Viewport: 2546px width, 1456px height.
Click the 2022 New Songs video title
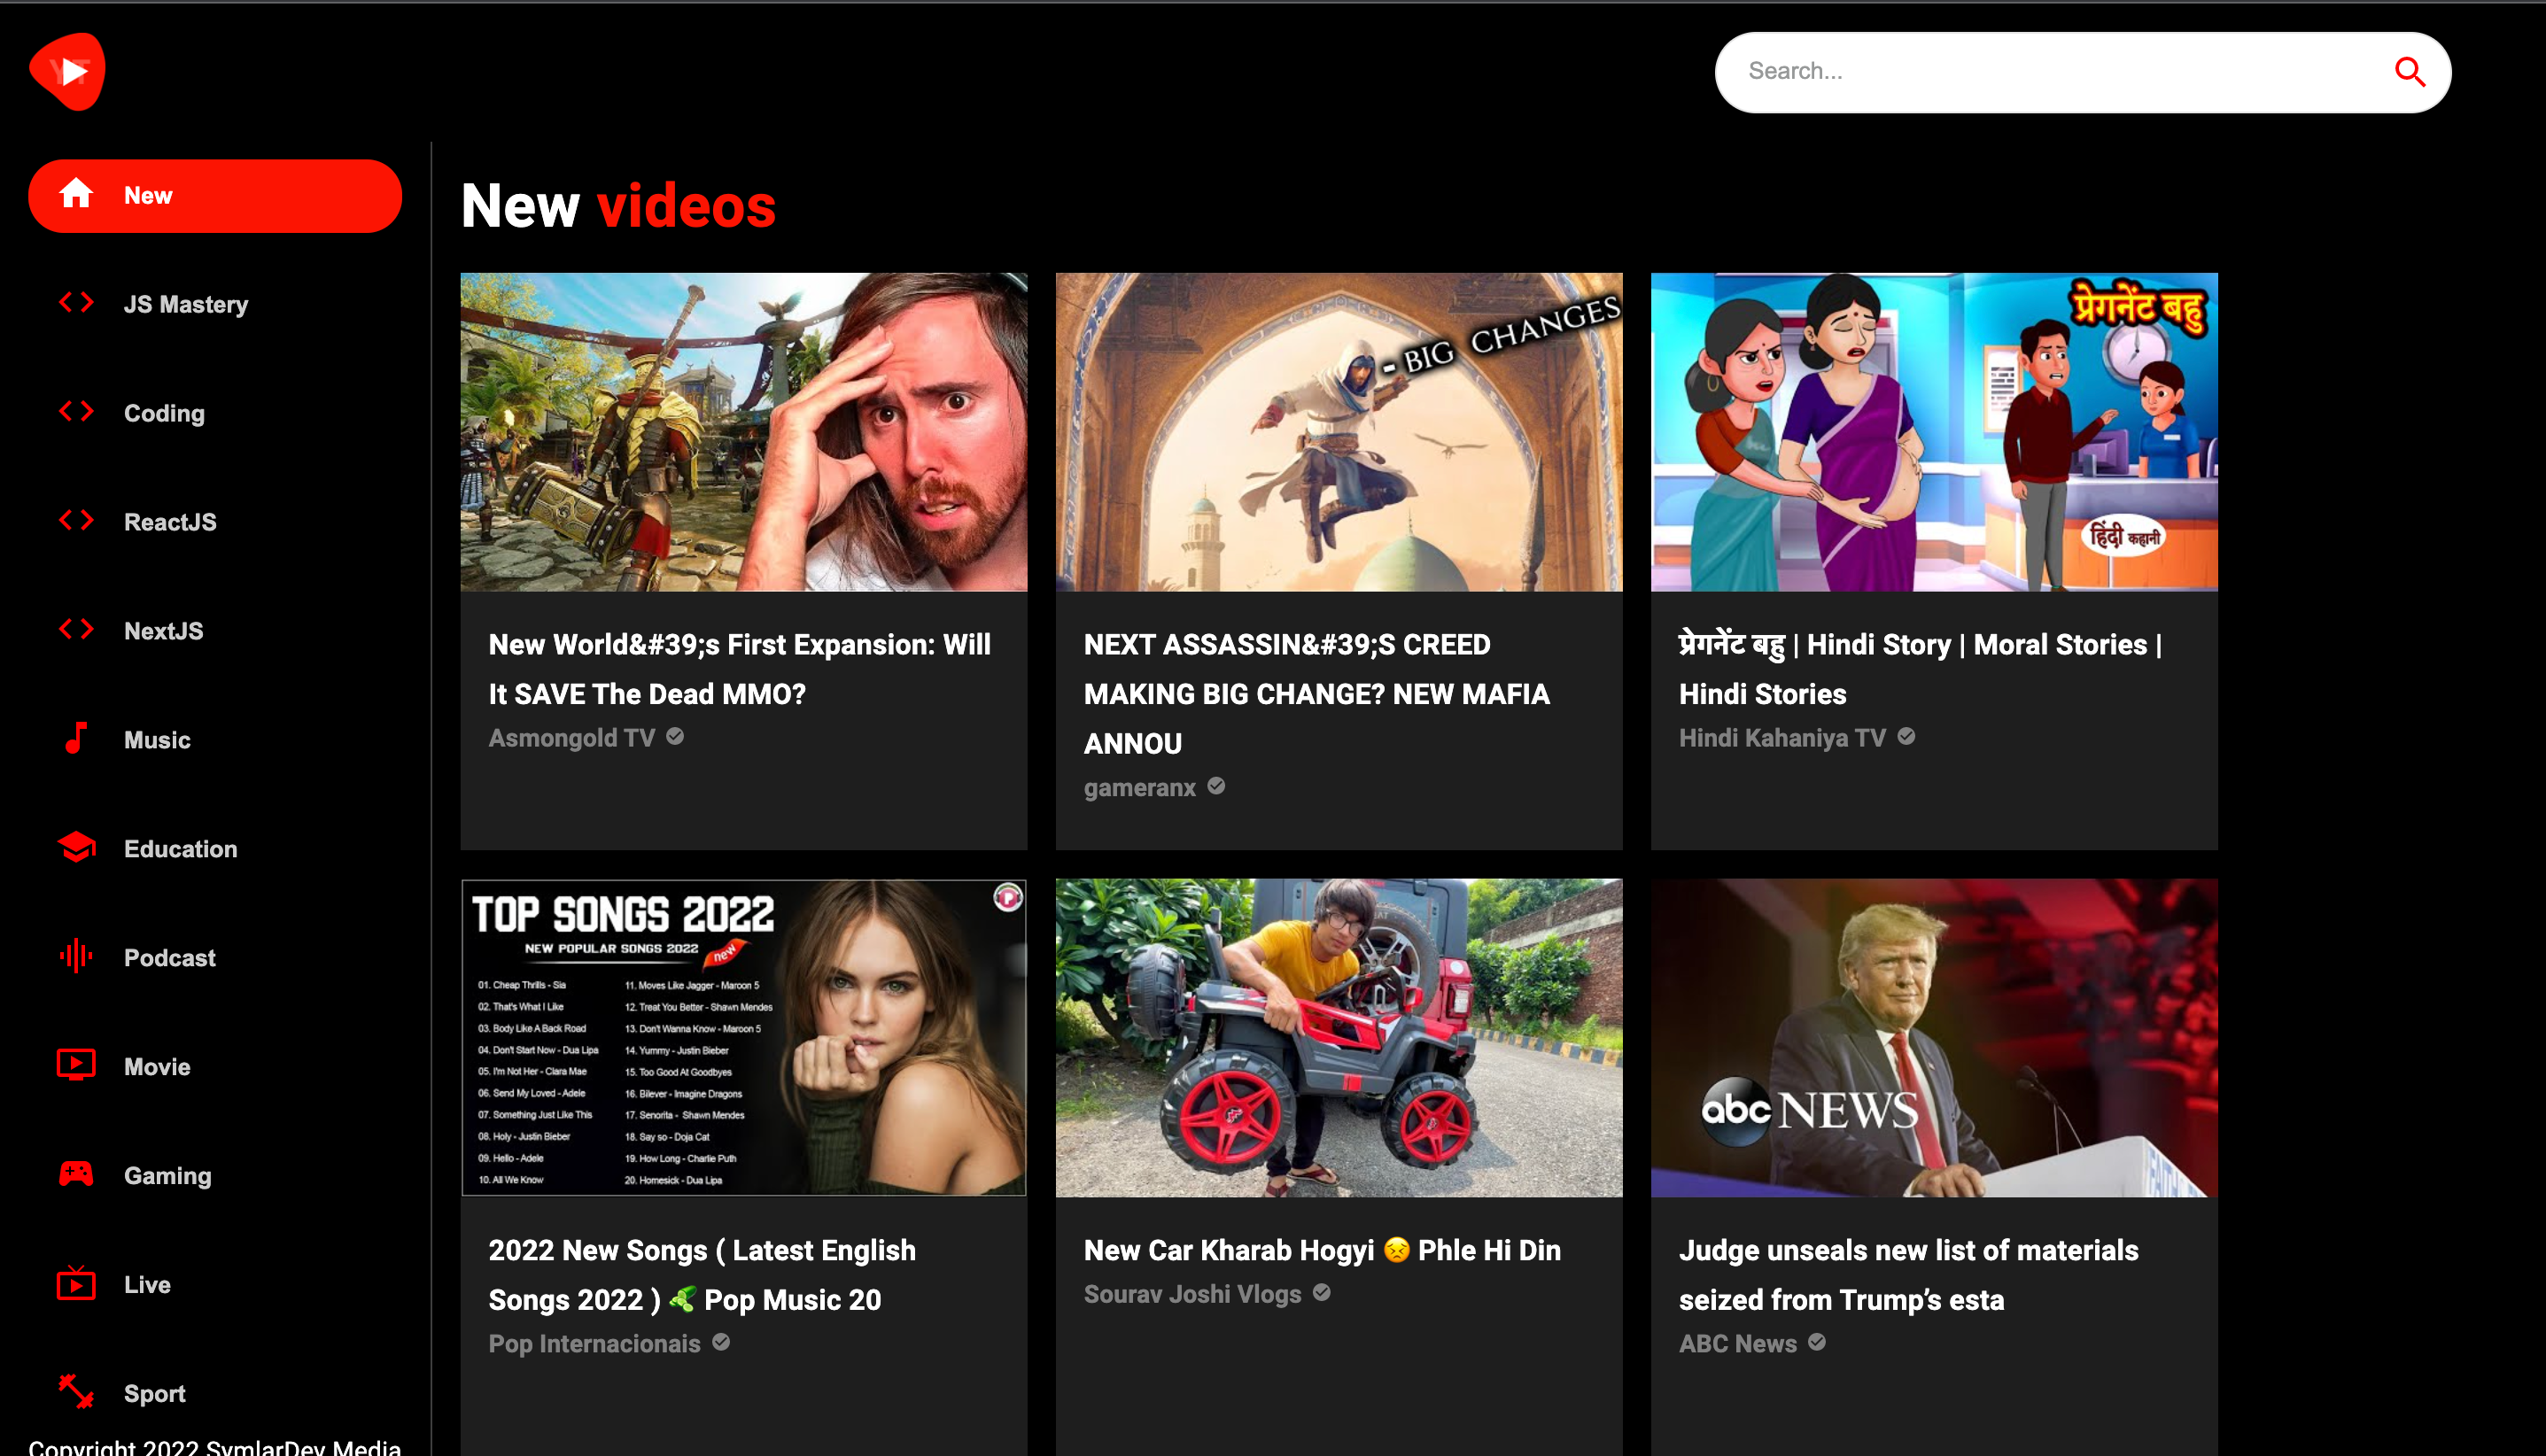702,1275
